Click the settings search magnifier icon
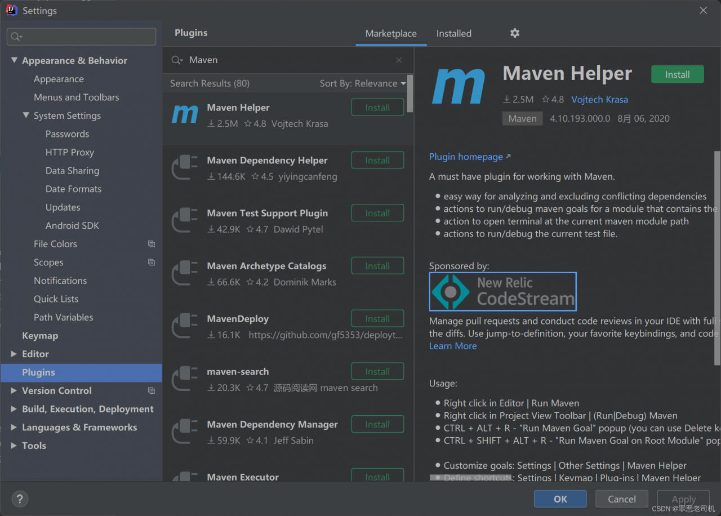The width and height of the screenshot is (721, 516). click(x=16, y=37)
